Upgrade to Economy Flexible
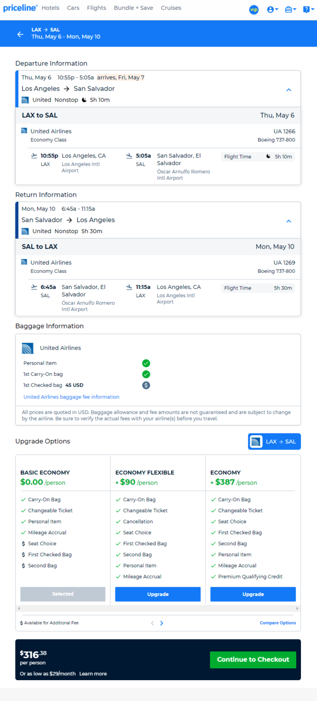Screen dimensions: 317x701 (x=158, y=594)
